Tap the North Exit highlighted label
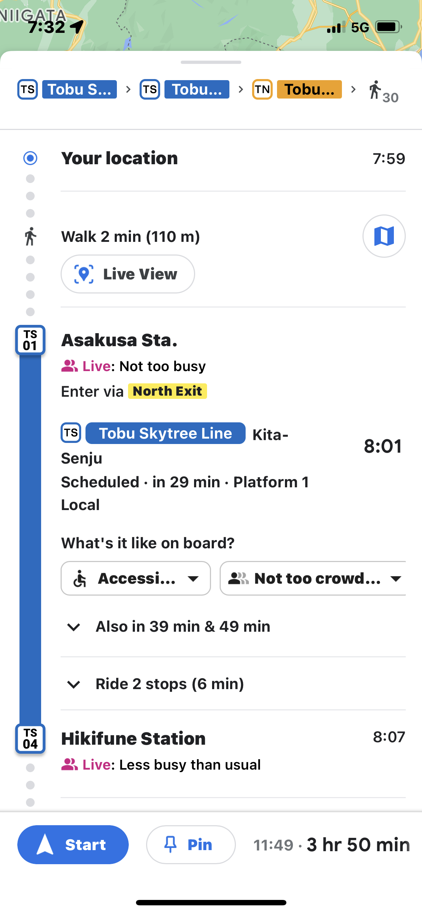 click(167, 391)
